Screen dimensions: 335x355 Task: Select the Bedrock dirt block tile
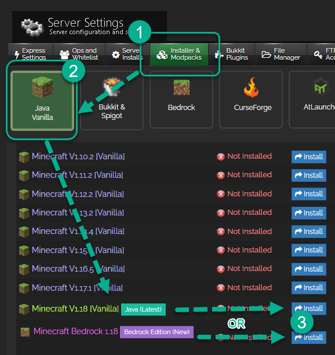(x=181, y=100)
